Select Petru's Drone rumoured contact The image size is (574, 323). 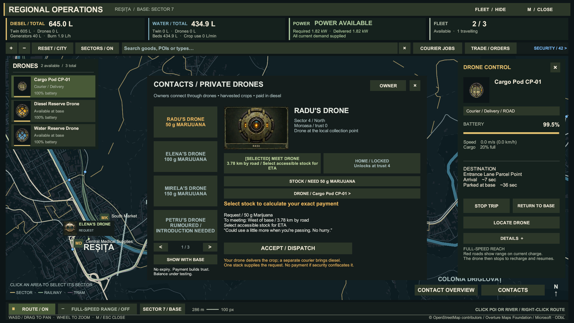(x=185, y=225)
